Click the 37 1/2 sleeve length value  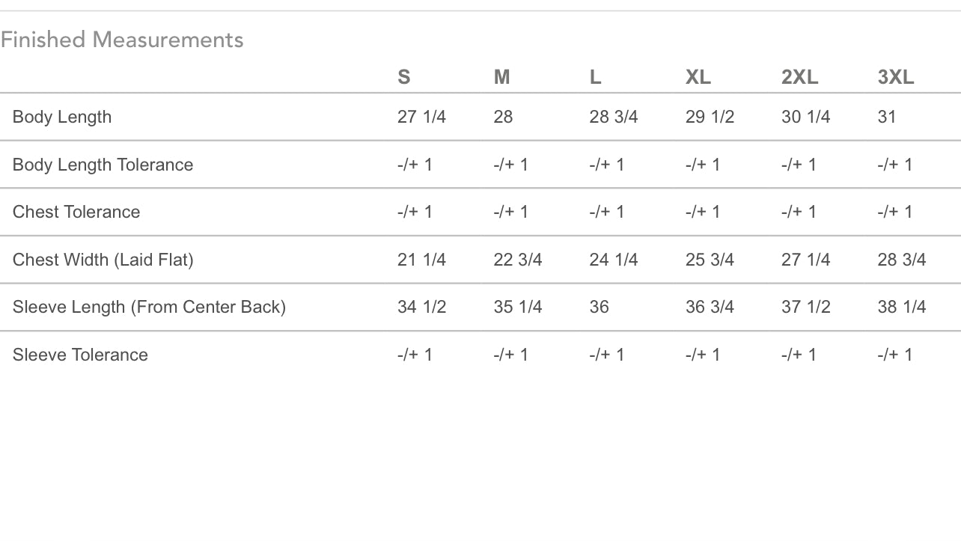click(x=805, y=307)
